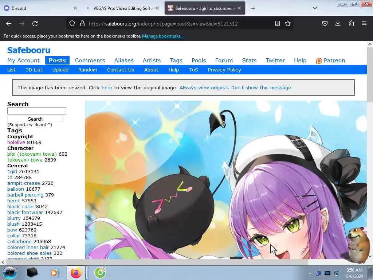Open the Artists page

(x=152, y=61)
